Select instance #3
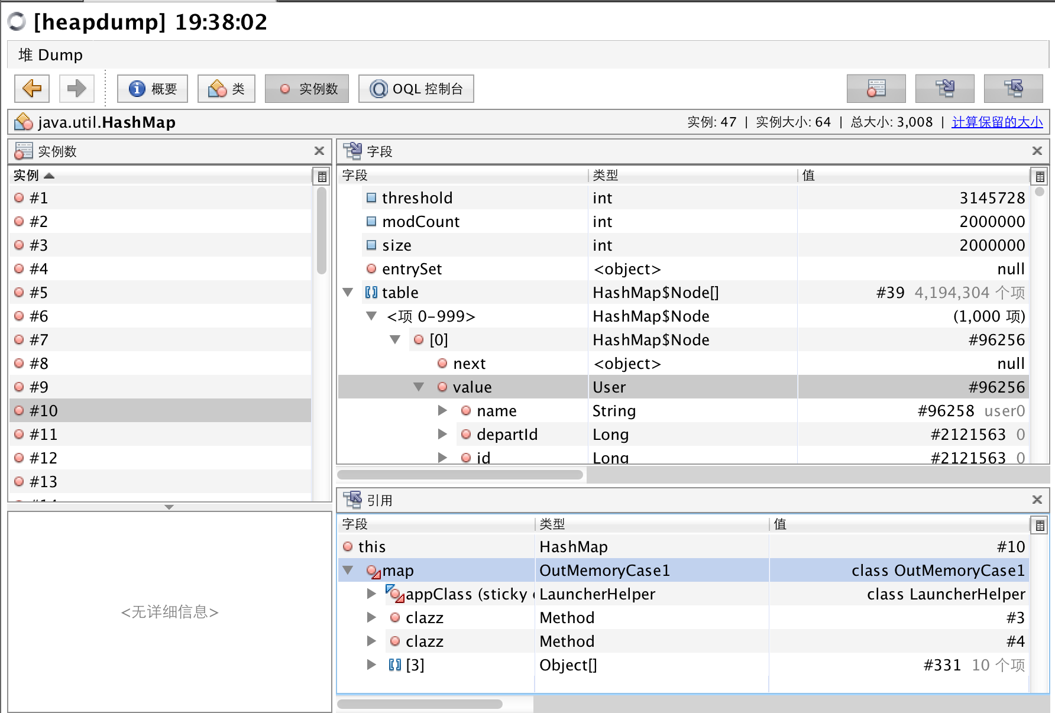This screenshot has width=1055, height=713. point(160,245)
